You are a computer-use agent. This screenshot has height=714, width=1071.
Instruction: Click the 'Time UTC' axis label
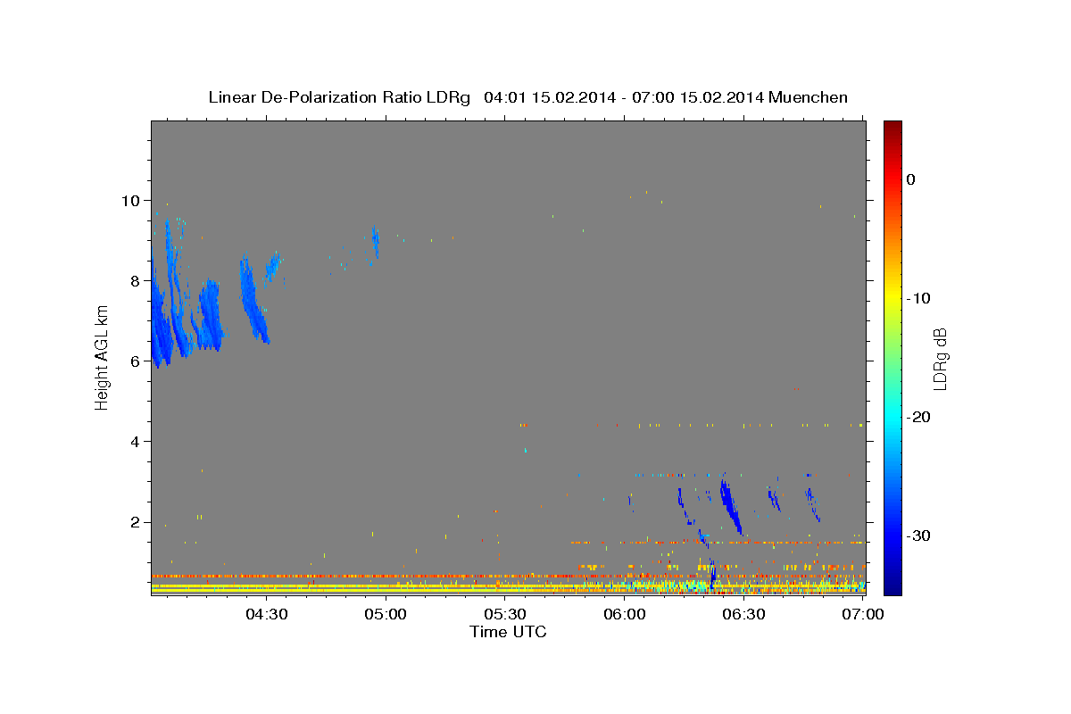point(508,632)
